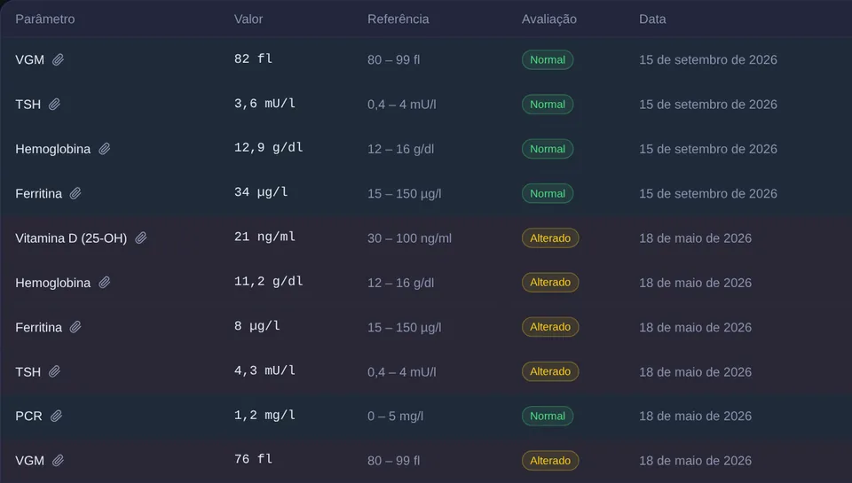Viewport: 852px width, 483px height.
Task: Click the Data column header
Action: pyautogui.click(x=652, y=19)
